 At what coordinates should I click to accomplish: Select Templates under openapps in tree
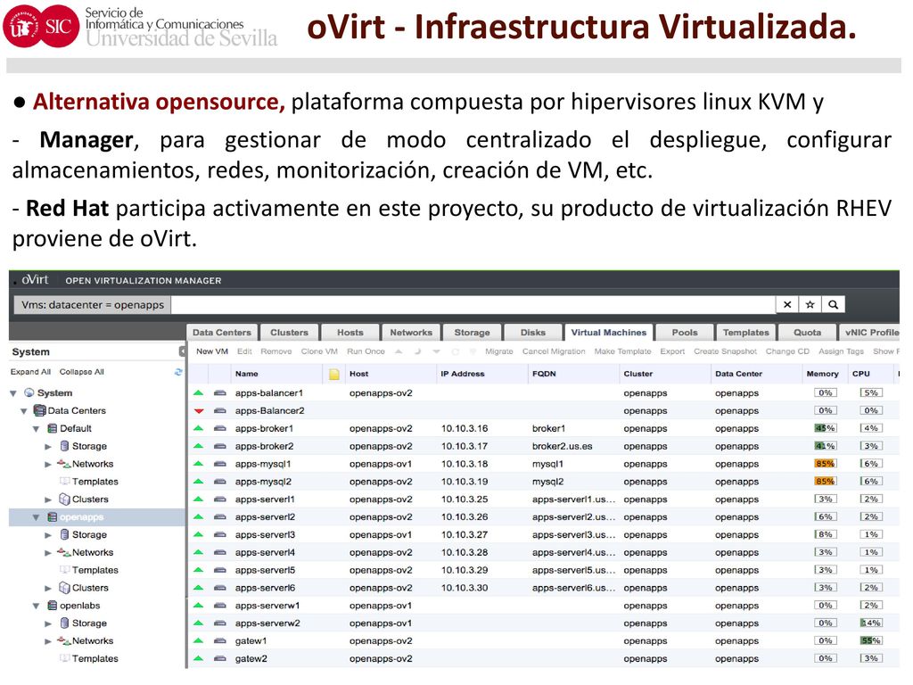coord(95,570)
